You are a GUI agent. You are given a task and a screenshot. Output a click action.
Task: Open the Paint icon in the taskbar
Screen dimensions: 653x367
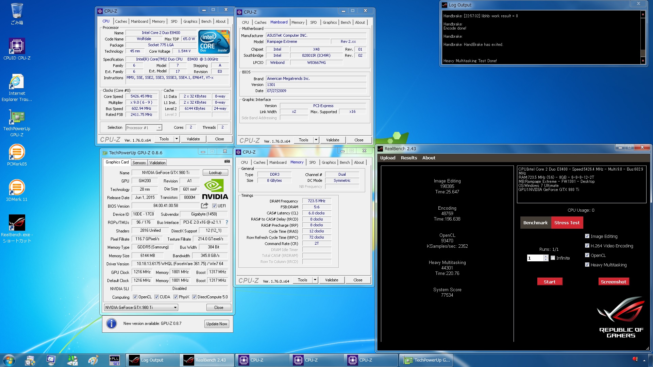[x=93, y=360]
